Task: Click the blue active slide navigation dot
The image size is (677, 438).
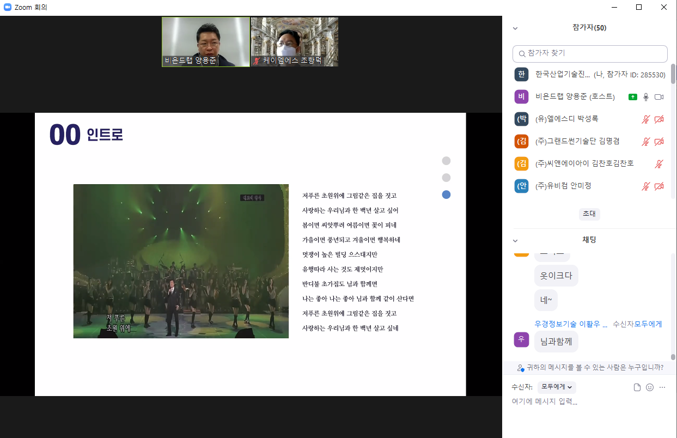Action: (x=446, y=194)
